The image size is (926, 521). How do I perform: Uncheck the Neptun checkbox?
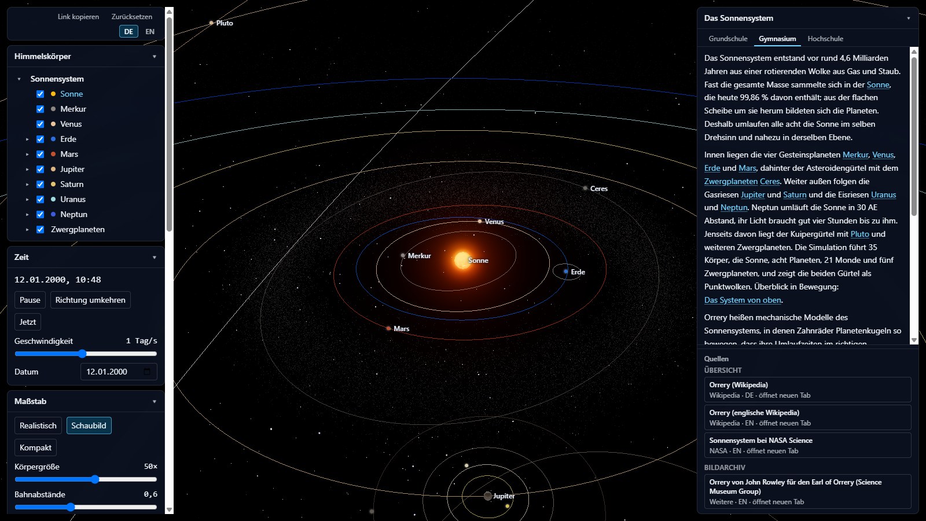[x=40, y=214]
